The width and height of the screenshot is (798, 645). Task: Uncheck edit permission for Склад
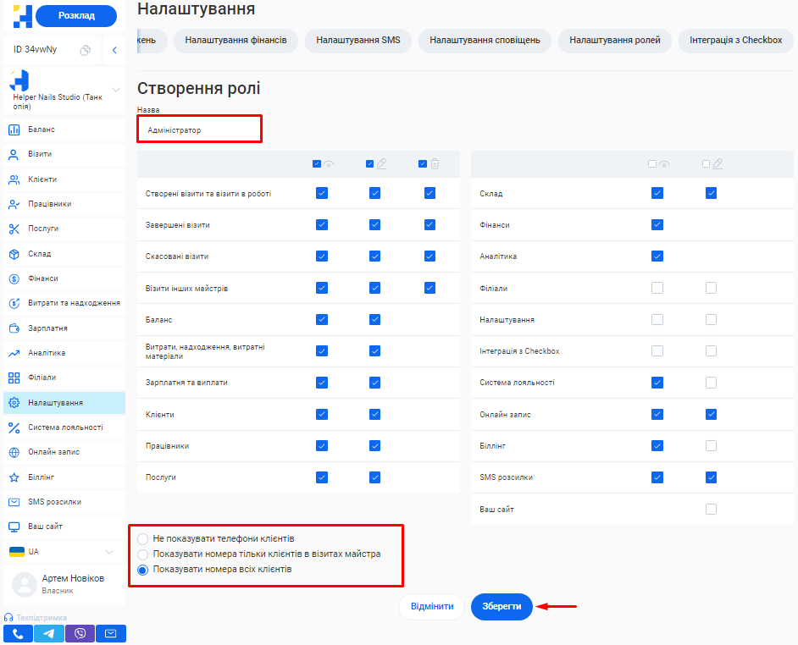[711, 193]
